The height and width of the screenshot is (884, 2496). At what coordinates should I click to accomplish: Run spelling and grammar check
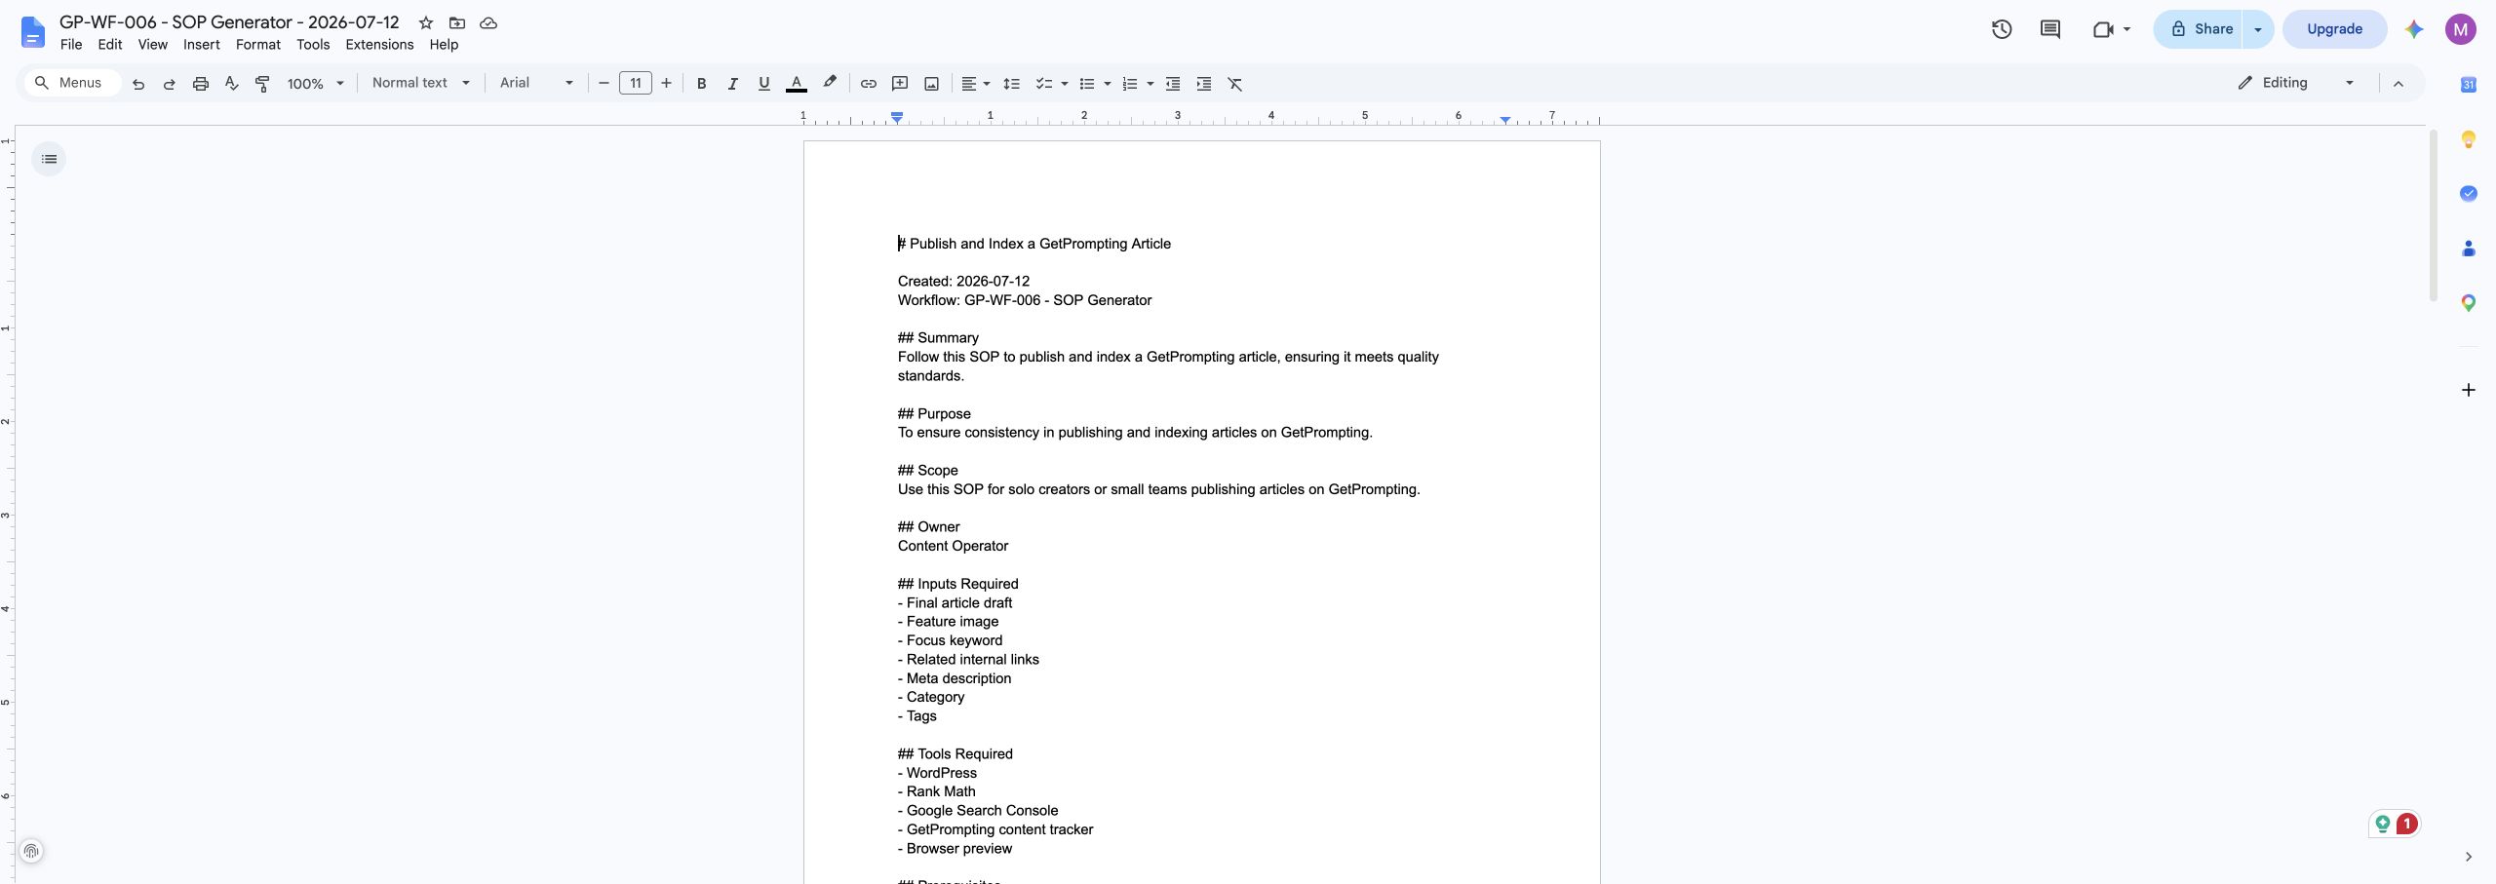[x=231, y=84]
